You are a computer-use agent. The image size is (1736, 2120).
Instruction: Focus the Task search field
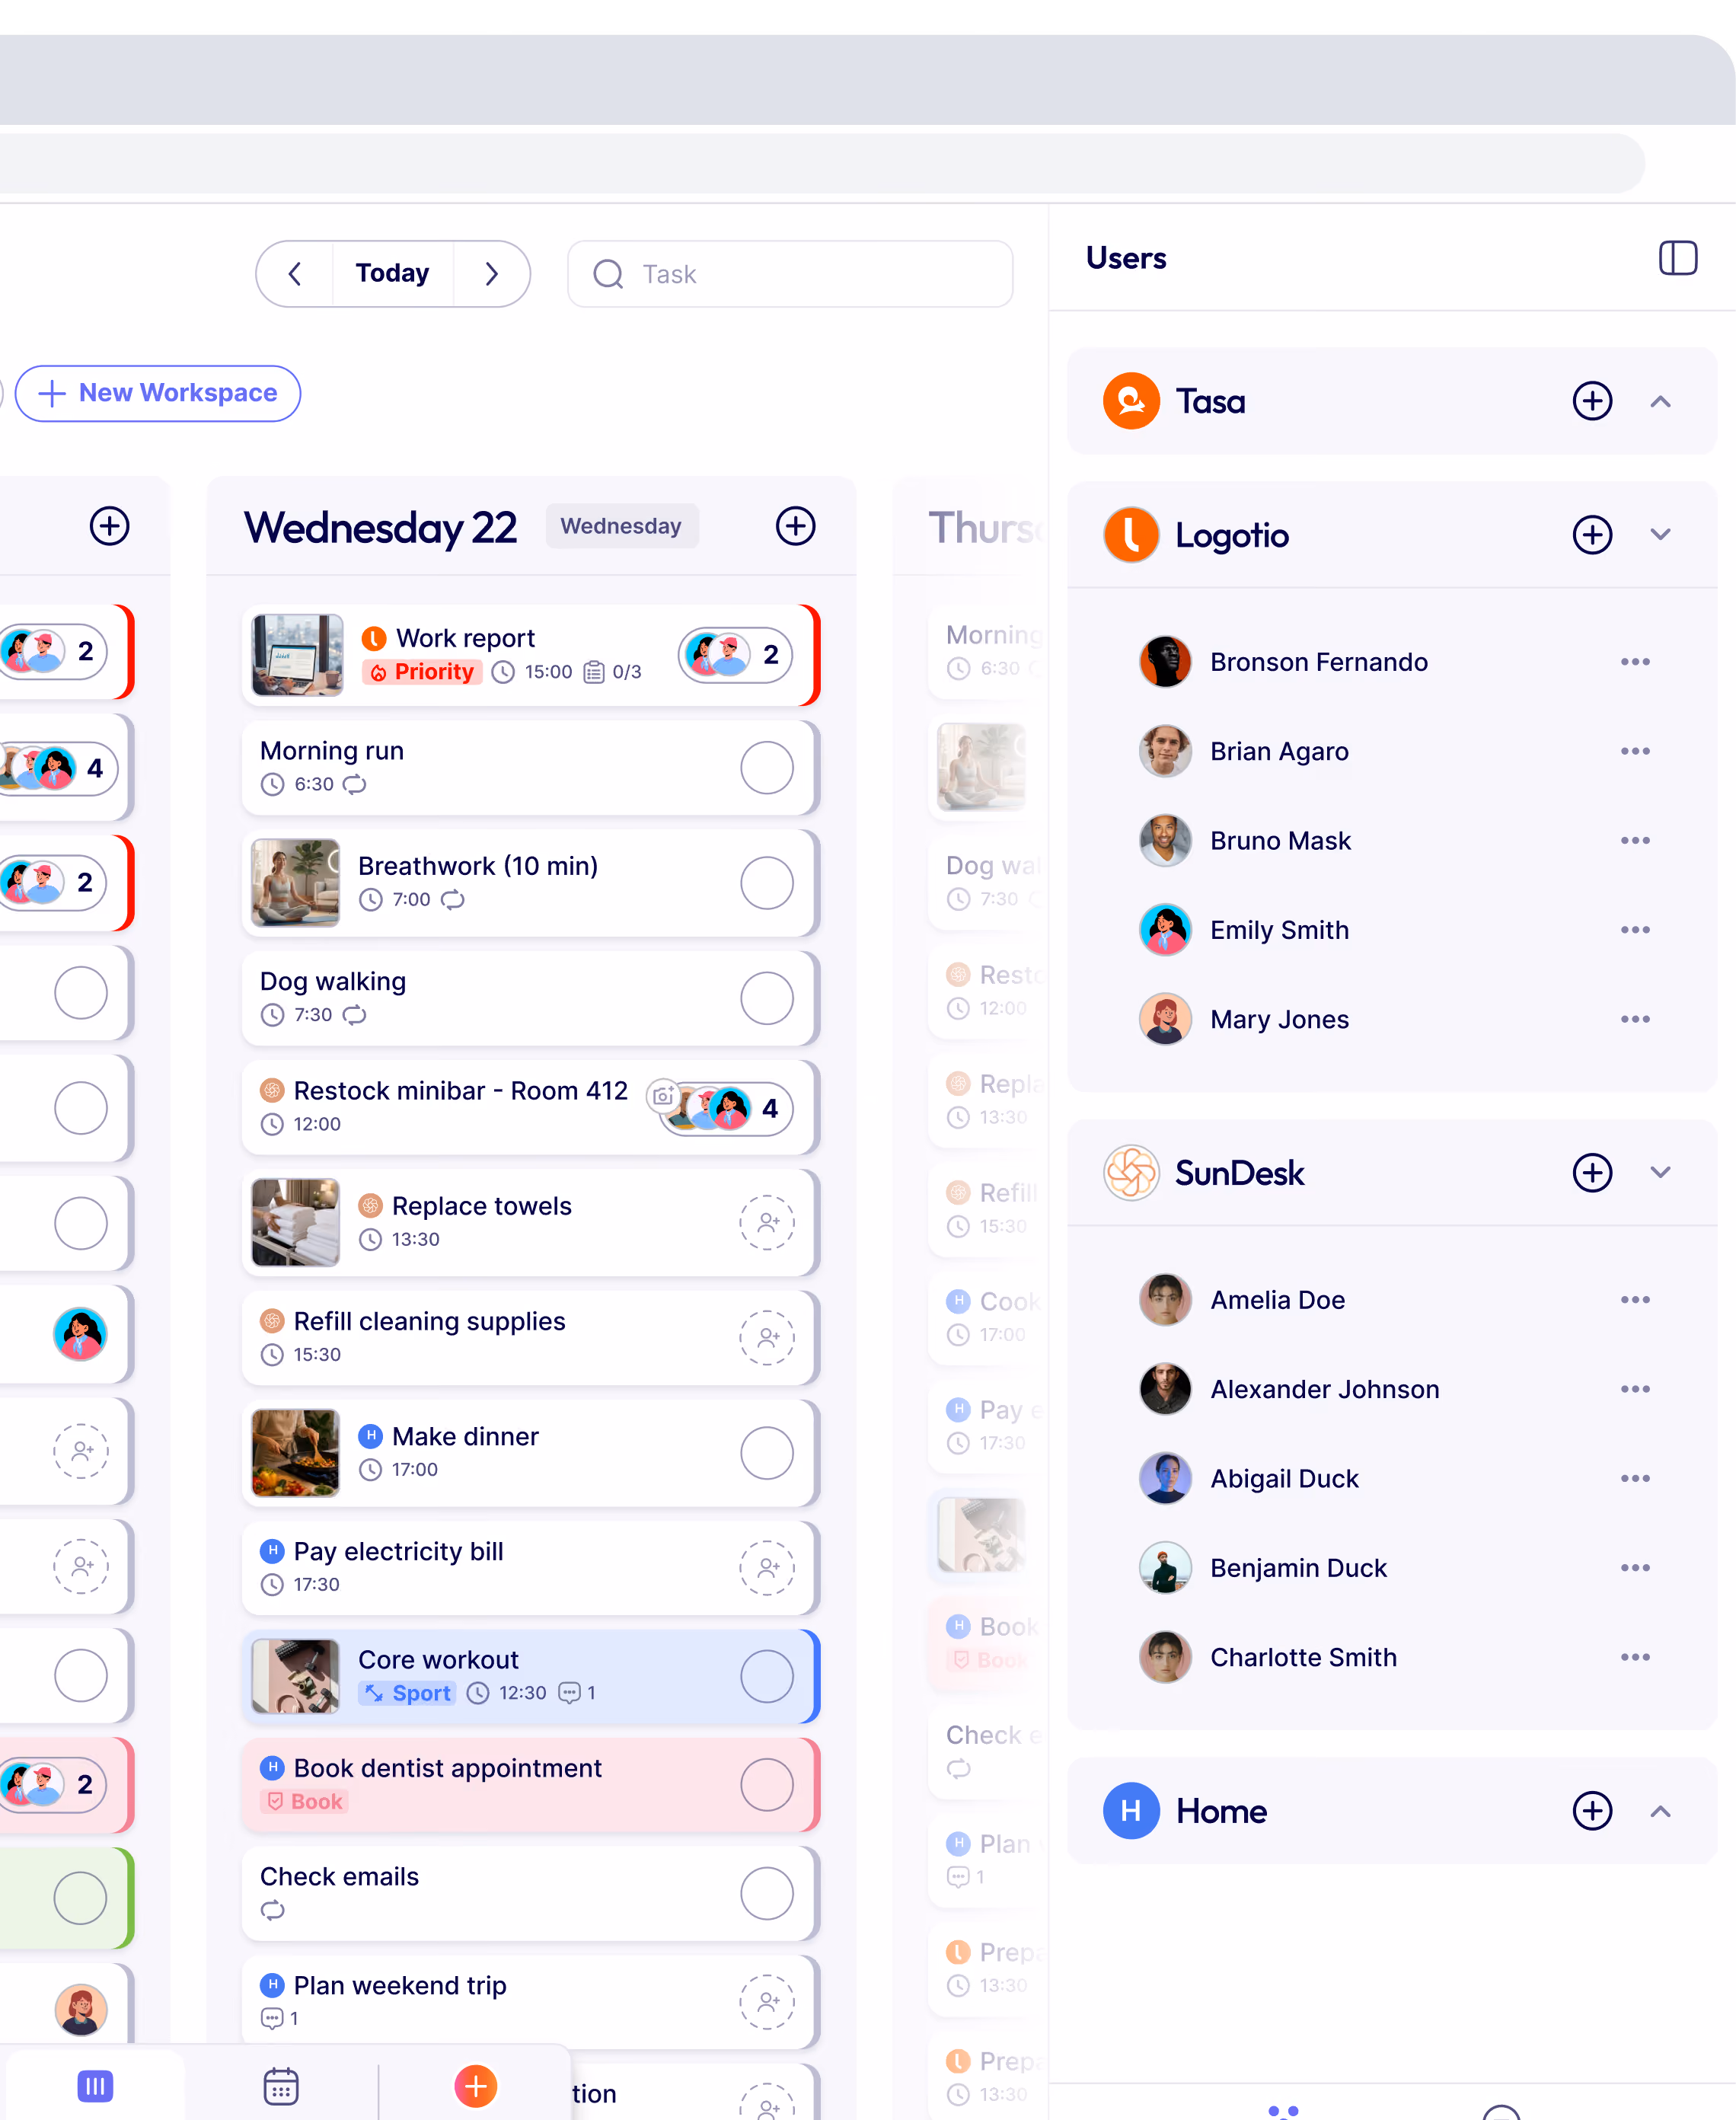click(789, 274)
